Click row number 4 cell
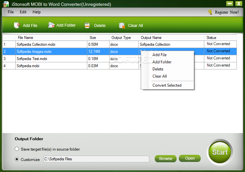 click(x=9, y=66)
